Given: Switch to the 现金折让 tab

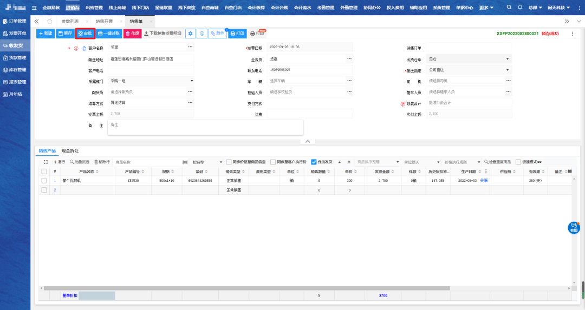Looking at the screenshot, I should click(70, 150).
